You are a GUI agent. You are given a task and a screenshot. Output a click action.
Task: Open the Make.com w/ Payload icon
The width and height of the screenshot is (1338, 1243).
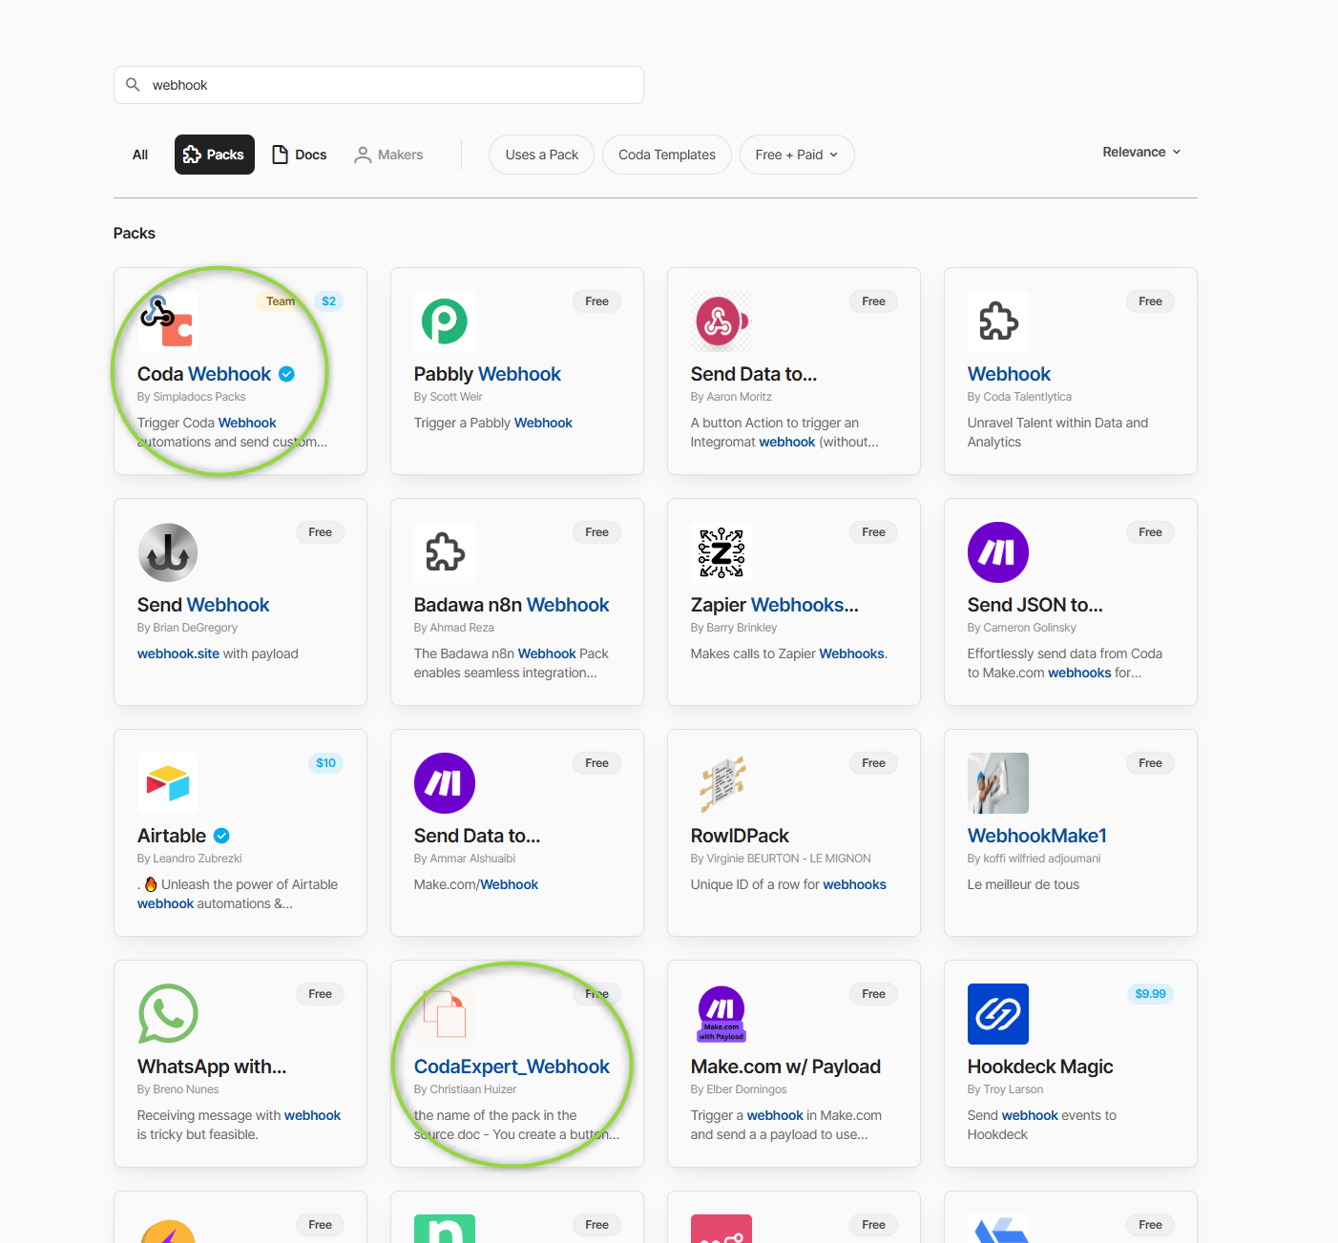(721, 1014)
